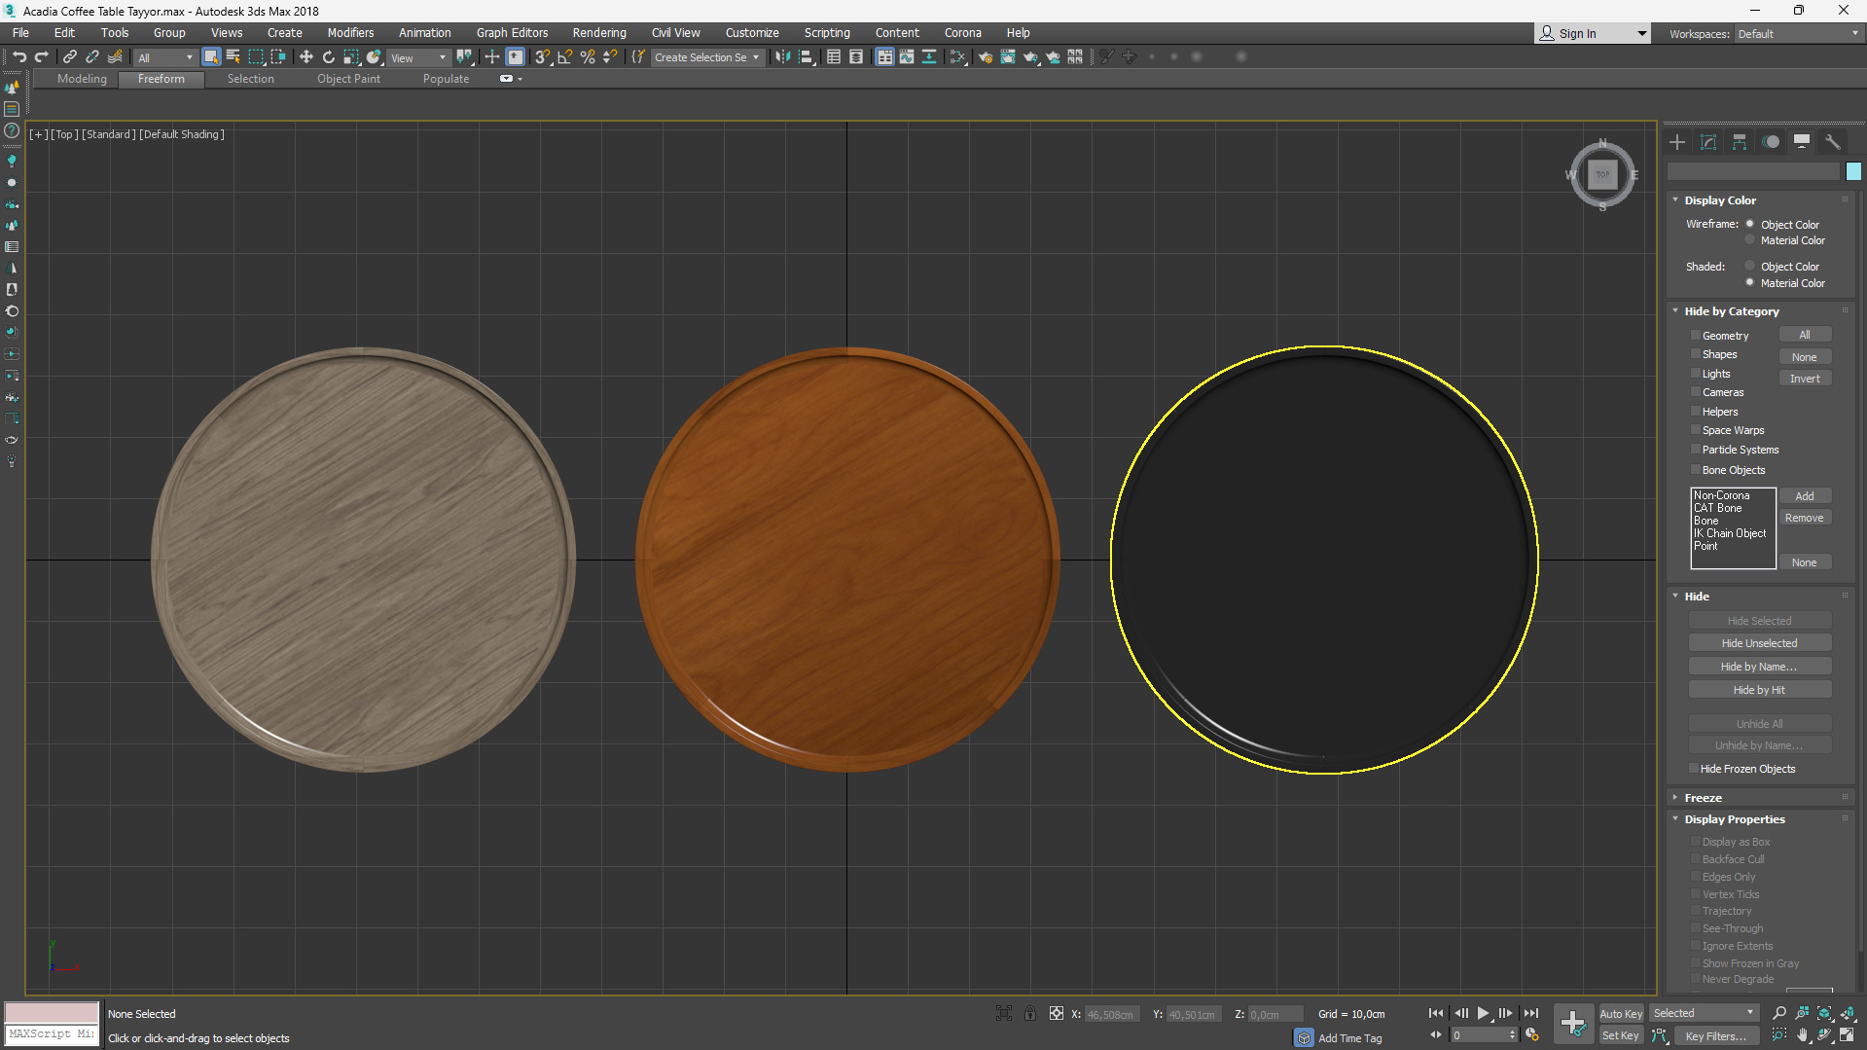Viewport: 1867px width, 1050px height.
Task: Activate the Select Object tool
Action: [210, 57]
